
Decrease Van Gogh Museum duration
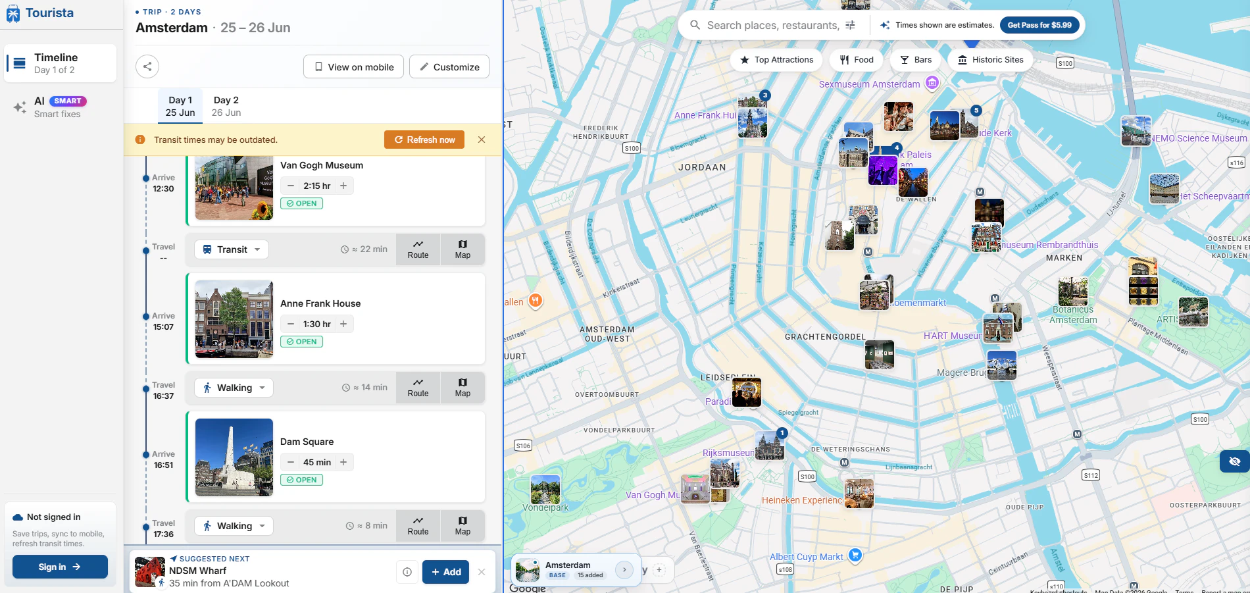[291, 186]
